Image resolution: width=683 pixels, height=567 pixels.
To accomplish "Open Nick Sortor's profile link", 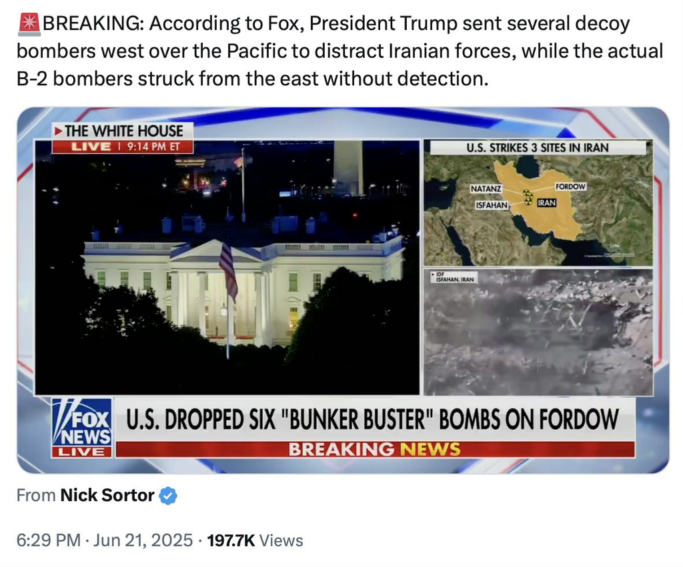I will tap(107, 495).
